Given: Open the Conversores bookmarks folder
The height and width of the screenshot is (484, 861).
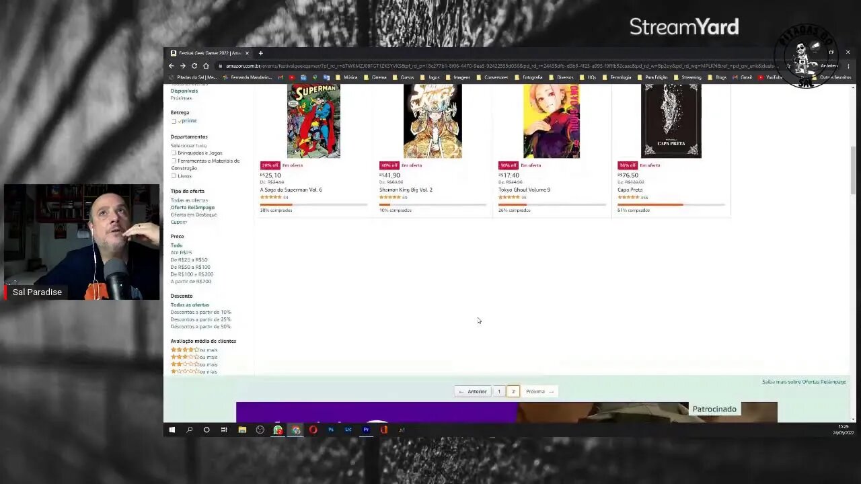Looking at the screenshot, I should [x=492, y=77].
